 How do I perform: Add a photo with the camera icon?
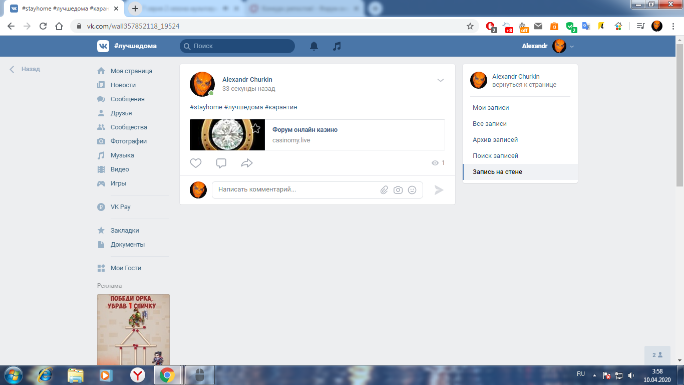[x=398, y=190]
